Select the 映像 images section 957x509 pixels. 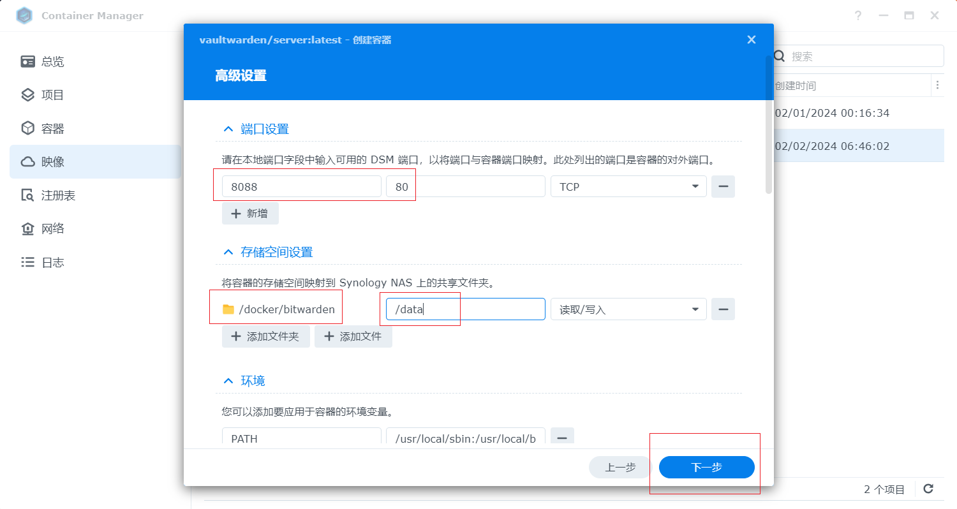(95, 162)
